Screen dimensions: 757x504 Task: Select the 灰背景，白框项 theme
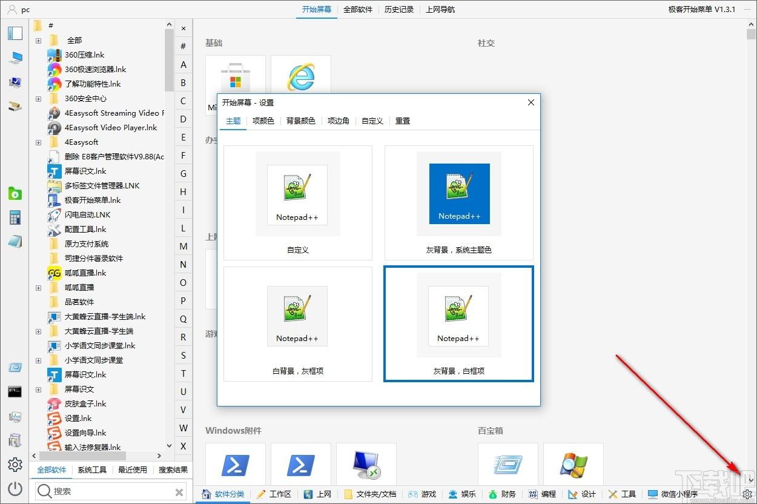(459, 324)
